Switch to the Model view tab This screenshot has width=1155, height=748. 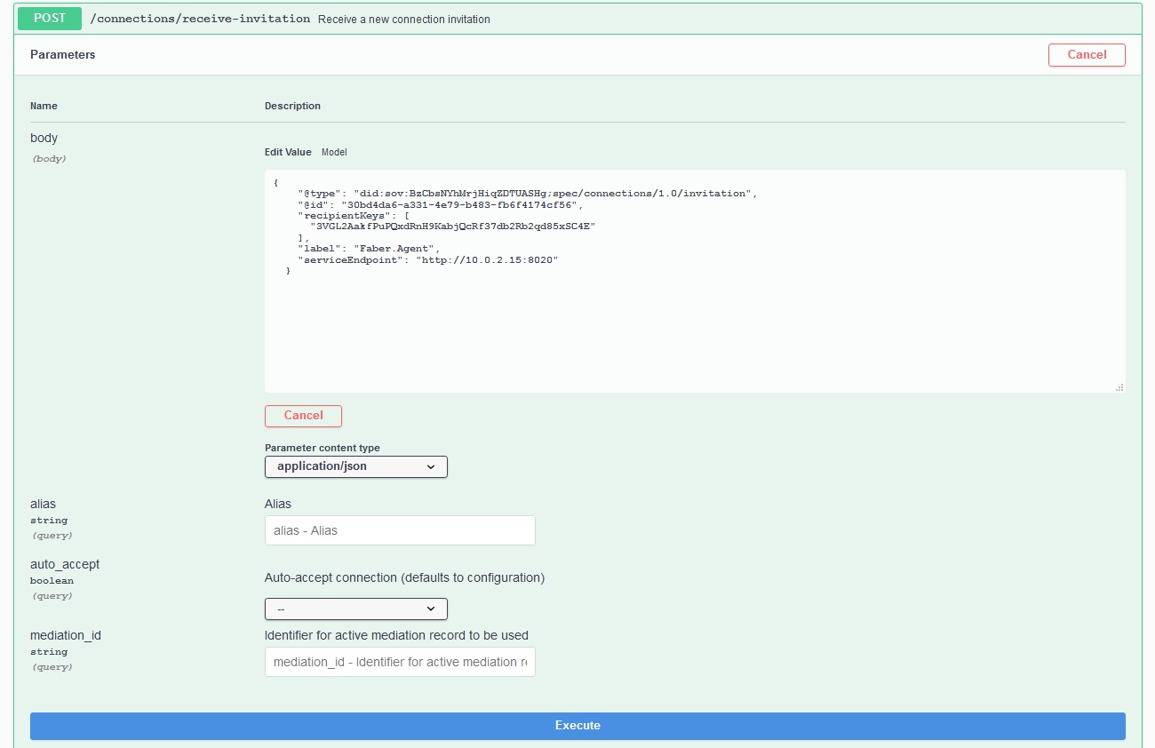[334, 152]
